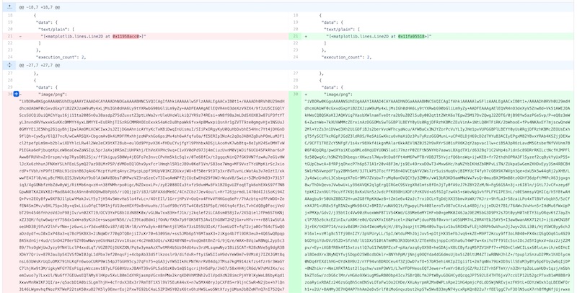Click line number 21 on the deleted side
This screenshot has width=577, height=293.
(9, 35)
